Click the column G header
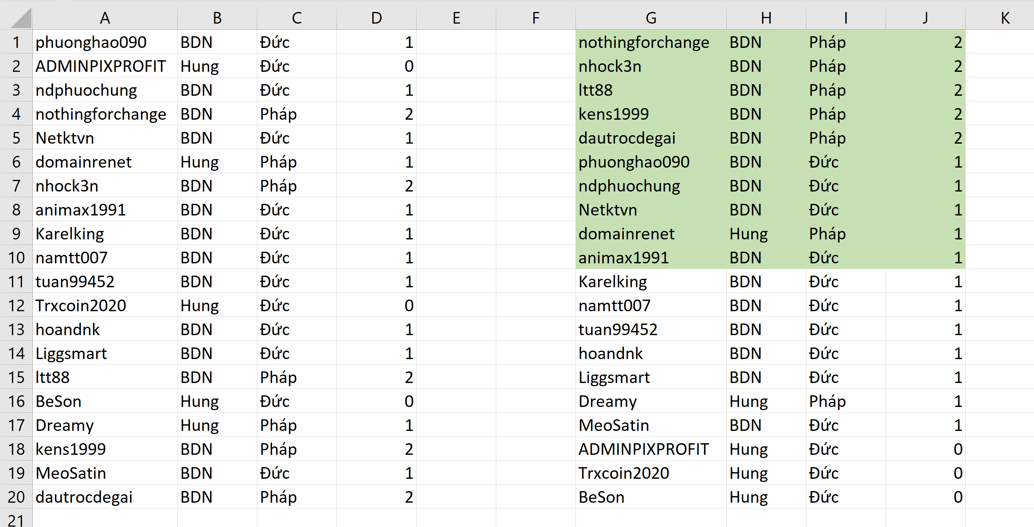 (651, 18)
